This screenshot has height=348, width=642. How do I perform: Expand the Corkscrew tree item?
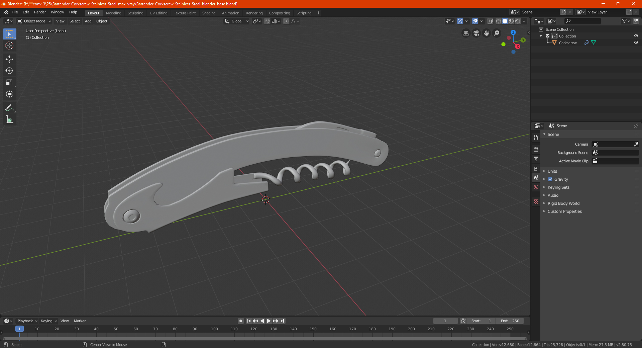click(547, 43)
